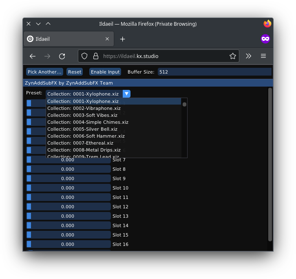Viewport: 296px width, 279px height.
Task: Click the window keep-above caret in the title bar
Action: point(48,24)
